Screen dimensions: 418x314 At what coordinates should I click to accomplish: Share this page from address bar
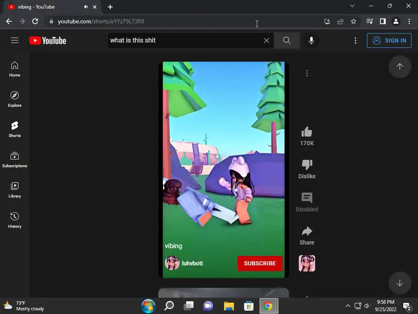pyautogui.click(x=340, y=21)
